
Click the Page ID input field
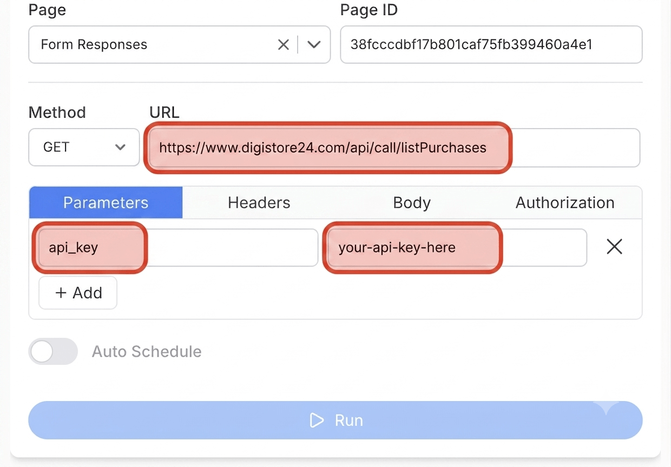tap(491, 45)
